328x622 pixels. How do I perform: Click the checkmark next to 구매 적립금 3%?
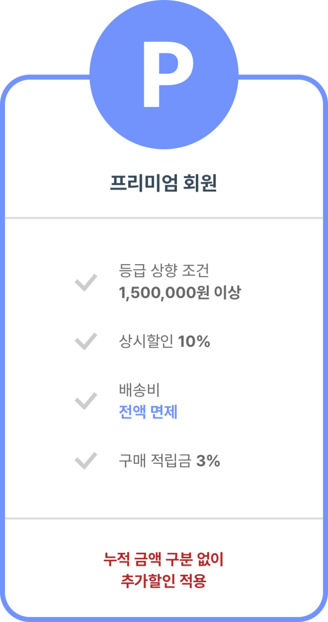(86, 460)
